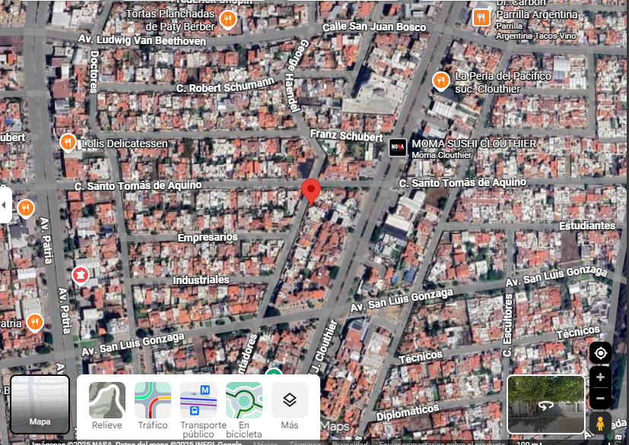Click the Industriales street label
This screenshot has width=629, height=445.
[201, 279]
